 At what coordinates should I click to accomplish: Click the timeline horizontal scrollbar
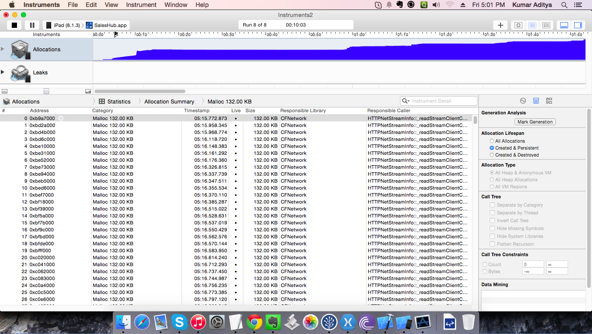click(140, 91)
